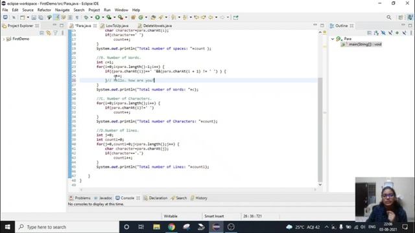Collapse All in Outline view
The image size is (415, 233).
point(369,33)
